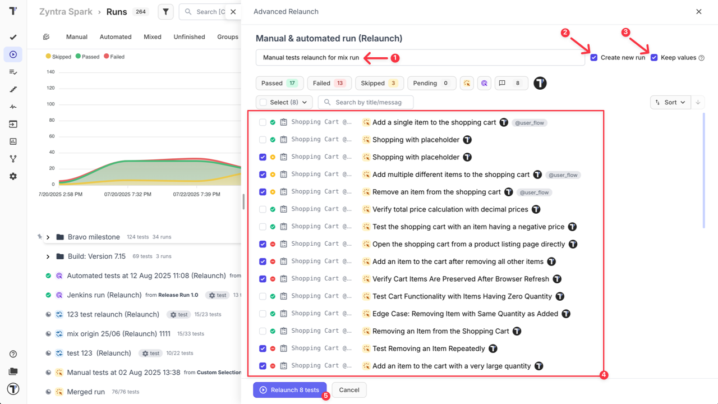Cancel the Advanced Relaunch dialog
This screenshot has height=404, width=718.
pyautogui.click(x=349, y=389)
